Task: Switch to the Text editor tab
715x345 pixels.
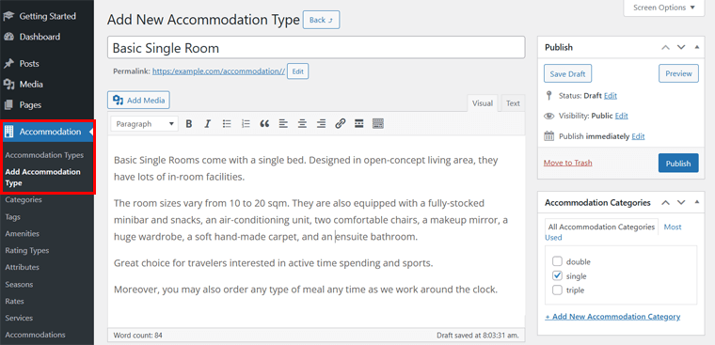Action: tap(513, 103)
